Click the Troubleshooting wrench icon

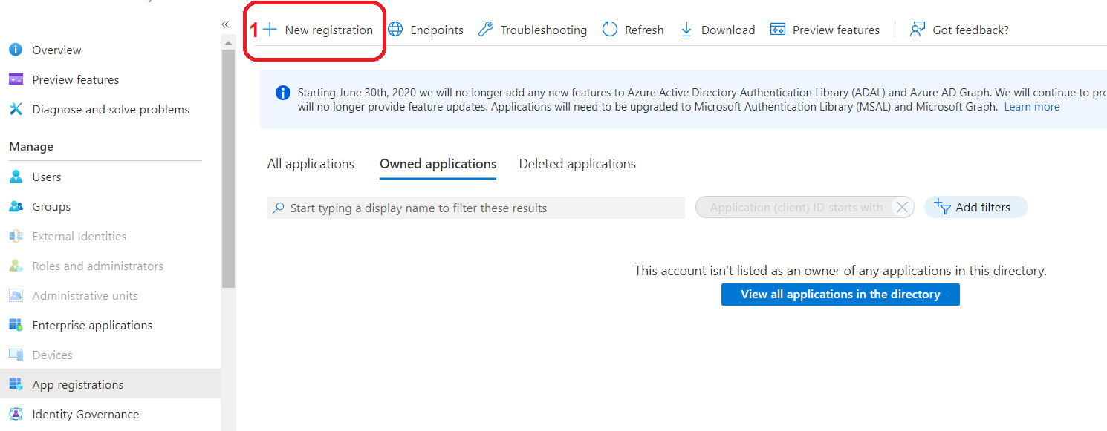tap(486, 30)
